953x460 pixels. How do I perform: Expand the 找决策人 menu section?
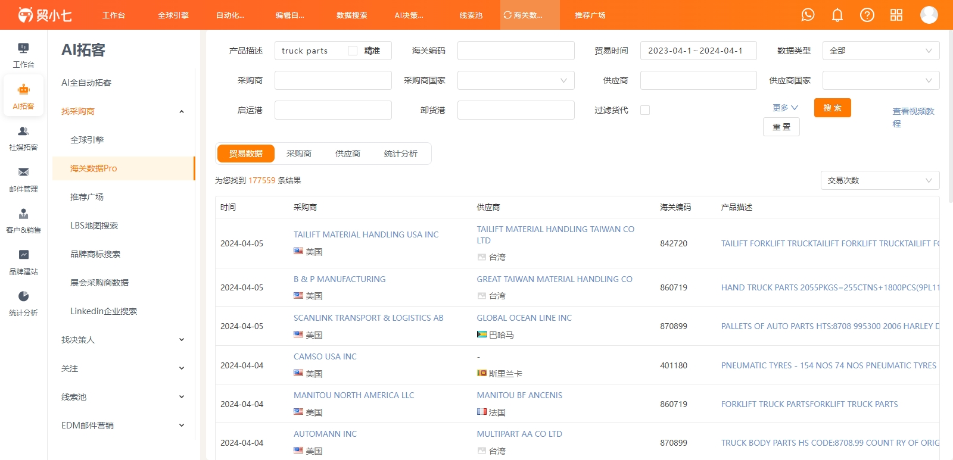(123, 340)
